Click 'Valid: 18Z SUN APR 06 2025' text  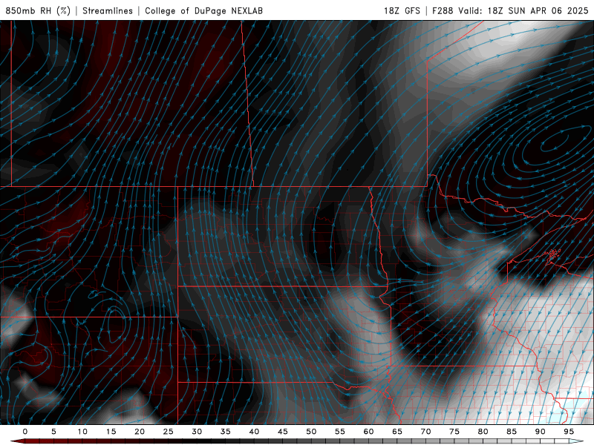(x=523, y=10)
